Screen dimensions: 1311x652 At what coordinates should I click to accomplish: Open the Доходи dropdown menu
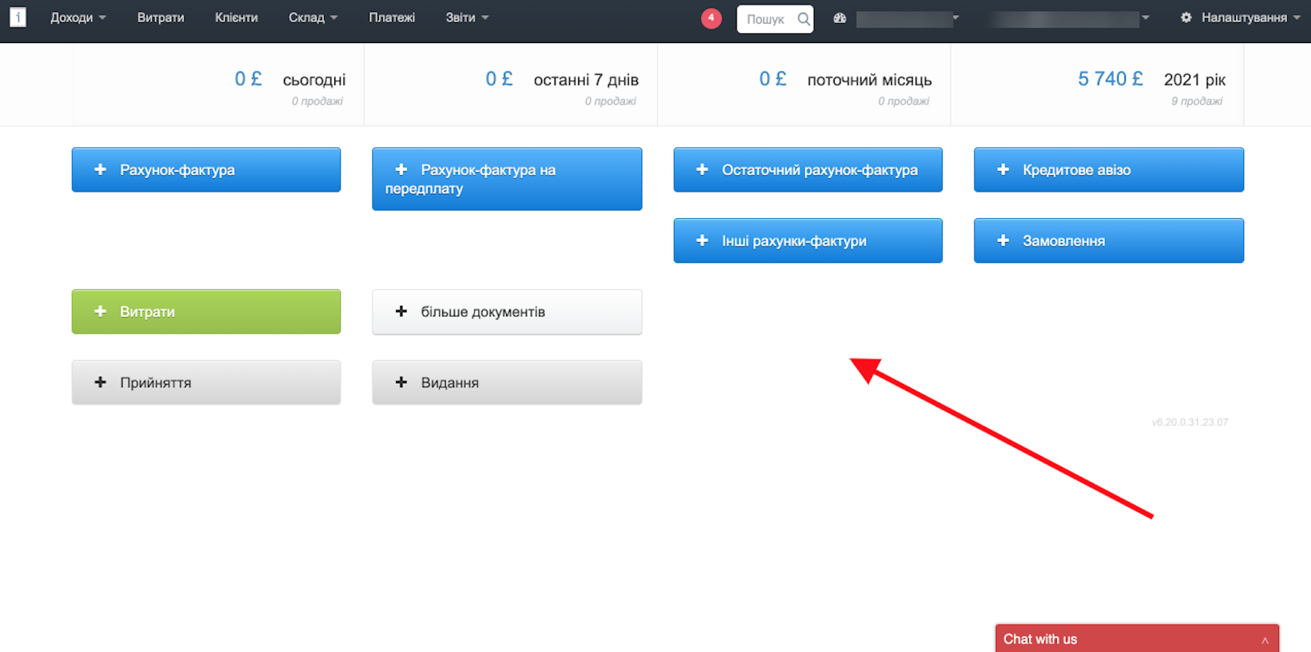[x=78, y=18]
